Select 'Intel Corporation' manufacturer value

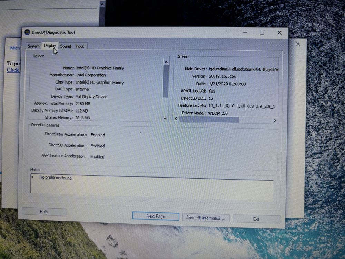91,75
